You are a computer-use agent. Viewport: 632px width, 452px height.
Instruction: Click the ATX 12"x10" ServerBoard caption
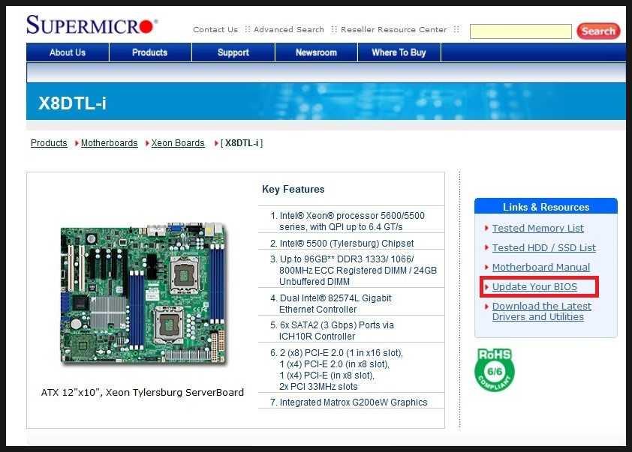143,393
